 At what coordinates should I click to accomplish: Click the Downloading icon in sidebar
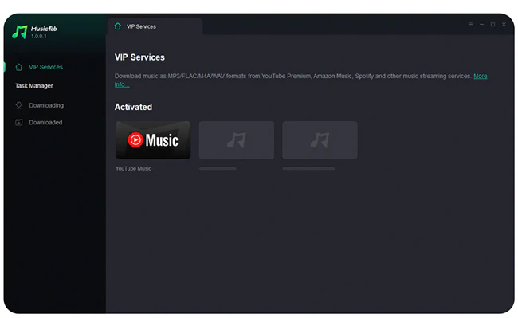point(19,105)
